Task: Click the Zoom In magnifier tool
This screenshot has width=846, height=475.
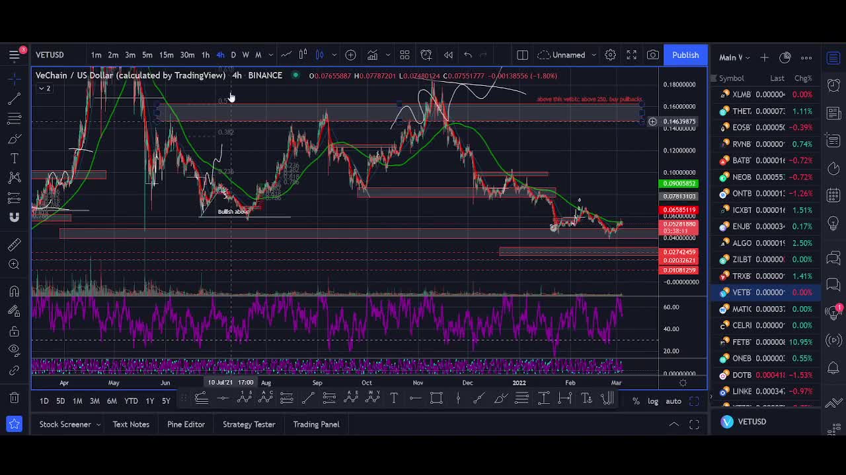Action: (x=14, y=265)
